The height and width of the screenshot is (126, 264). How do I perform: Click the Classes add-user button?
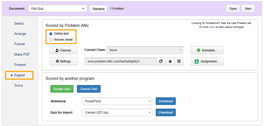point(63,50)
